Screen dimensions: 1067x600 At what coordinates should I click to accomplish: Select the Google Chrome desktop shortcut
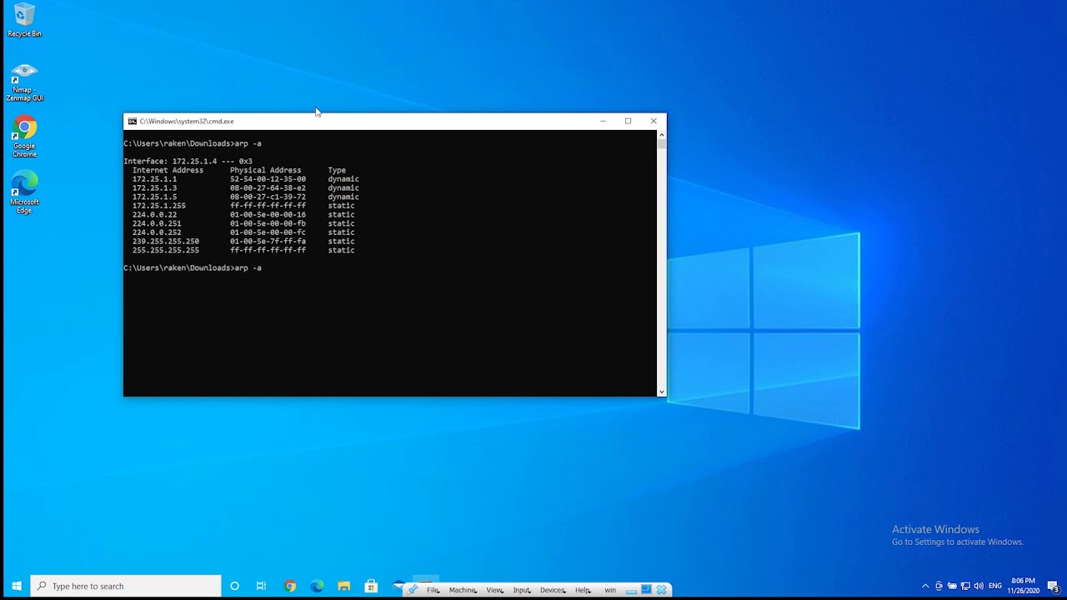point(24,137)
